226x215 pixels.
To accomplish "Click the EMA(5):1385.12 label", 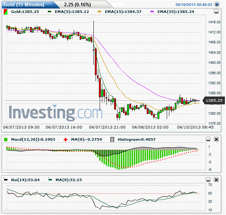I will pos(72,12).
